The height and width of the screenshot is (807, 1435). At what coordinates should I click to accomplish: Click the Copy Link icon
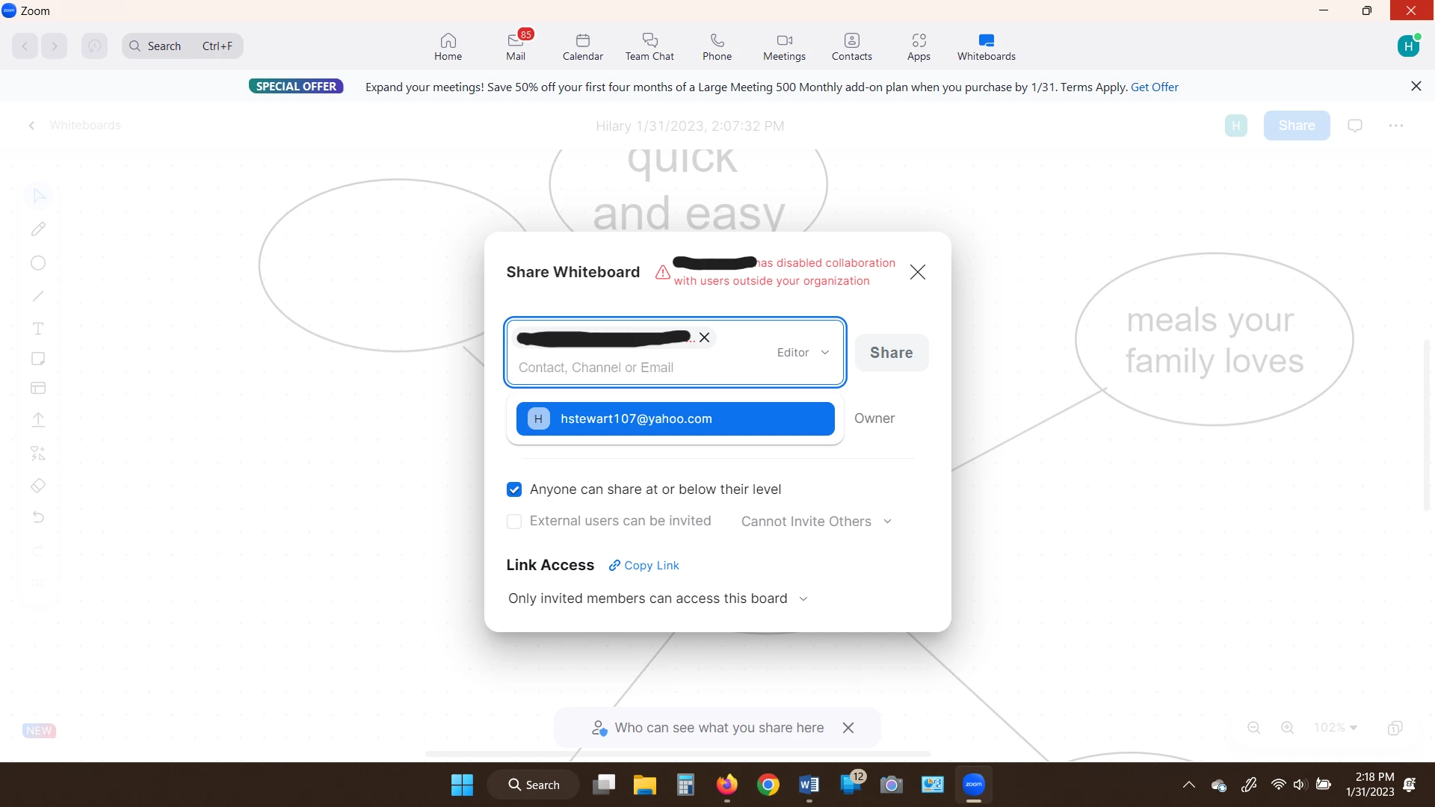(x=614, y=566)
